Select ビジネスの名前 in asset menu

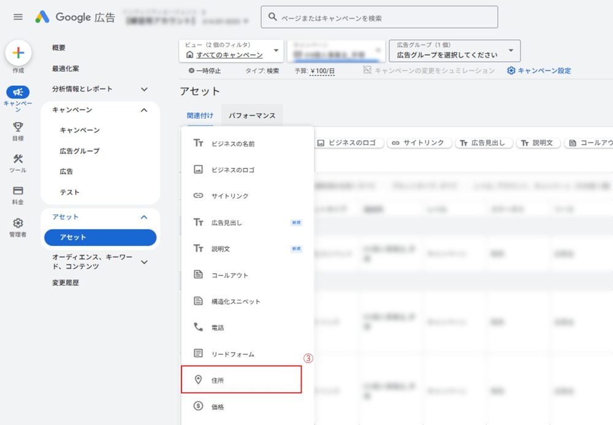point(248,144)
